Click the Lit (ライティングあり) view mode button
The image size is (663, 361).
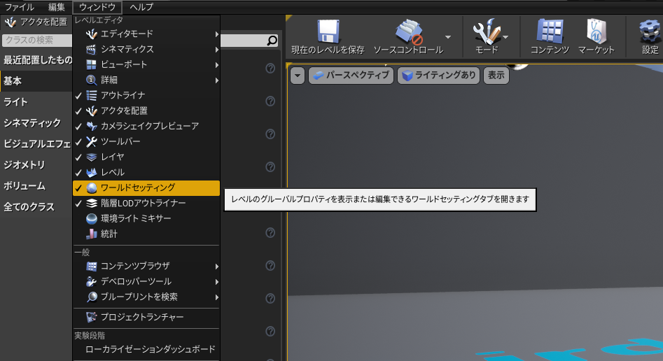pos(438,76)
